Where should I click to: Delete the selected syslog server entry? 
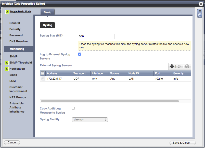pos(187,66)
